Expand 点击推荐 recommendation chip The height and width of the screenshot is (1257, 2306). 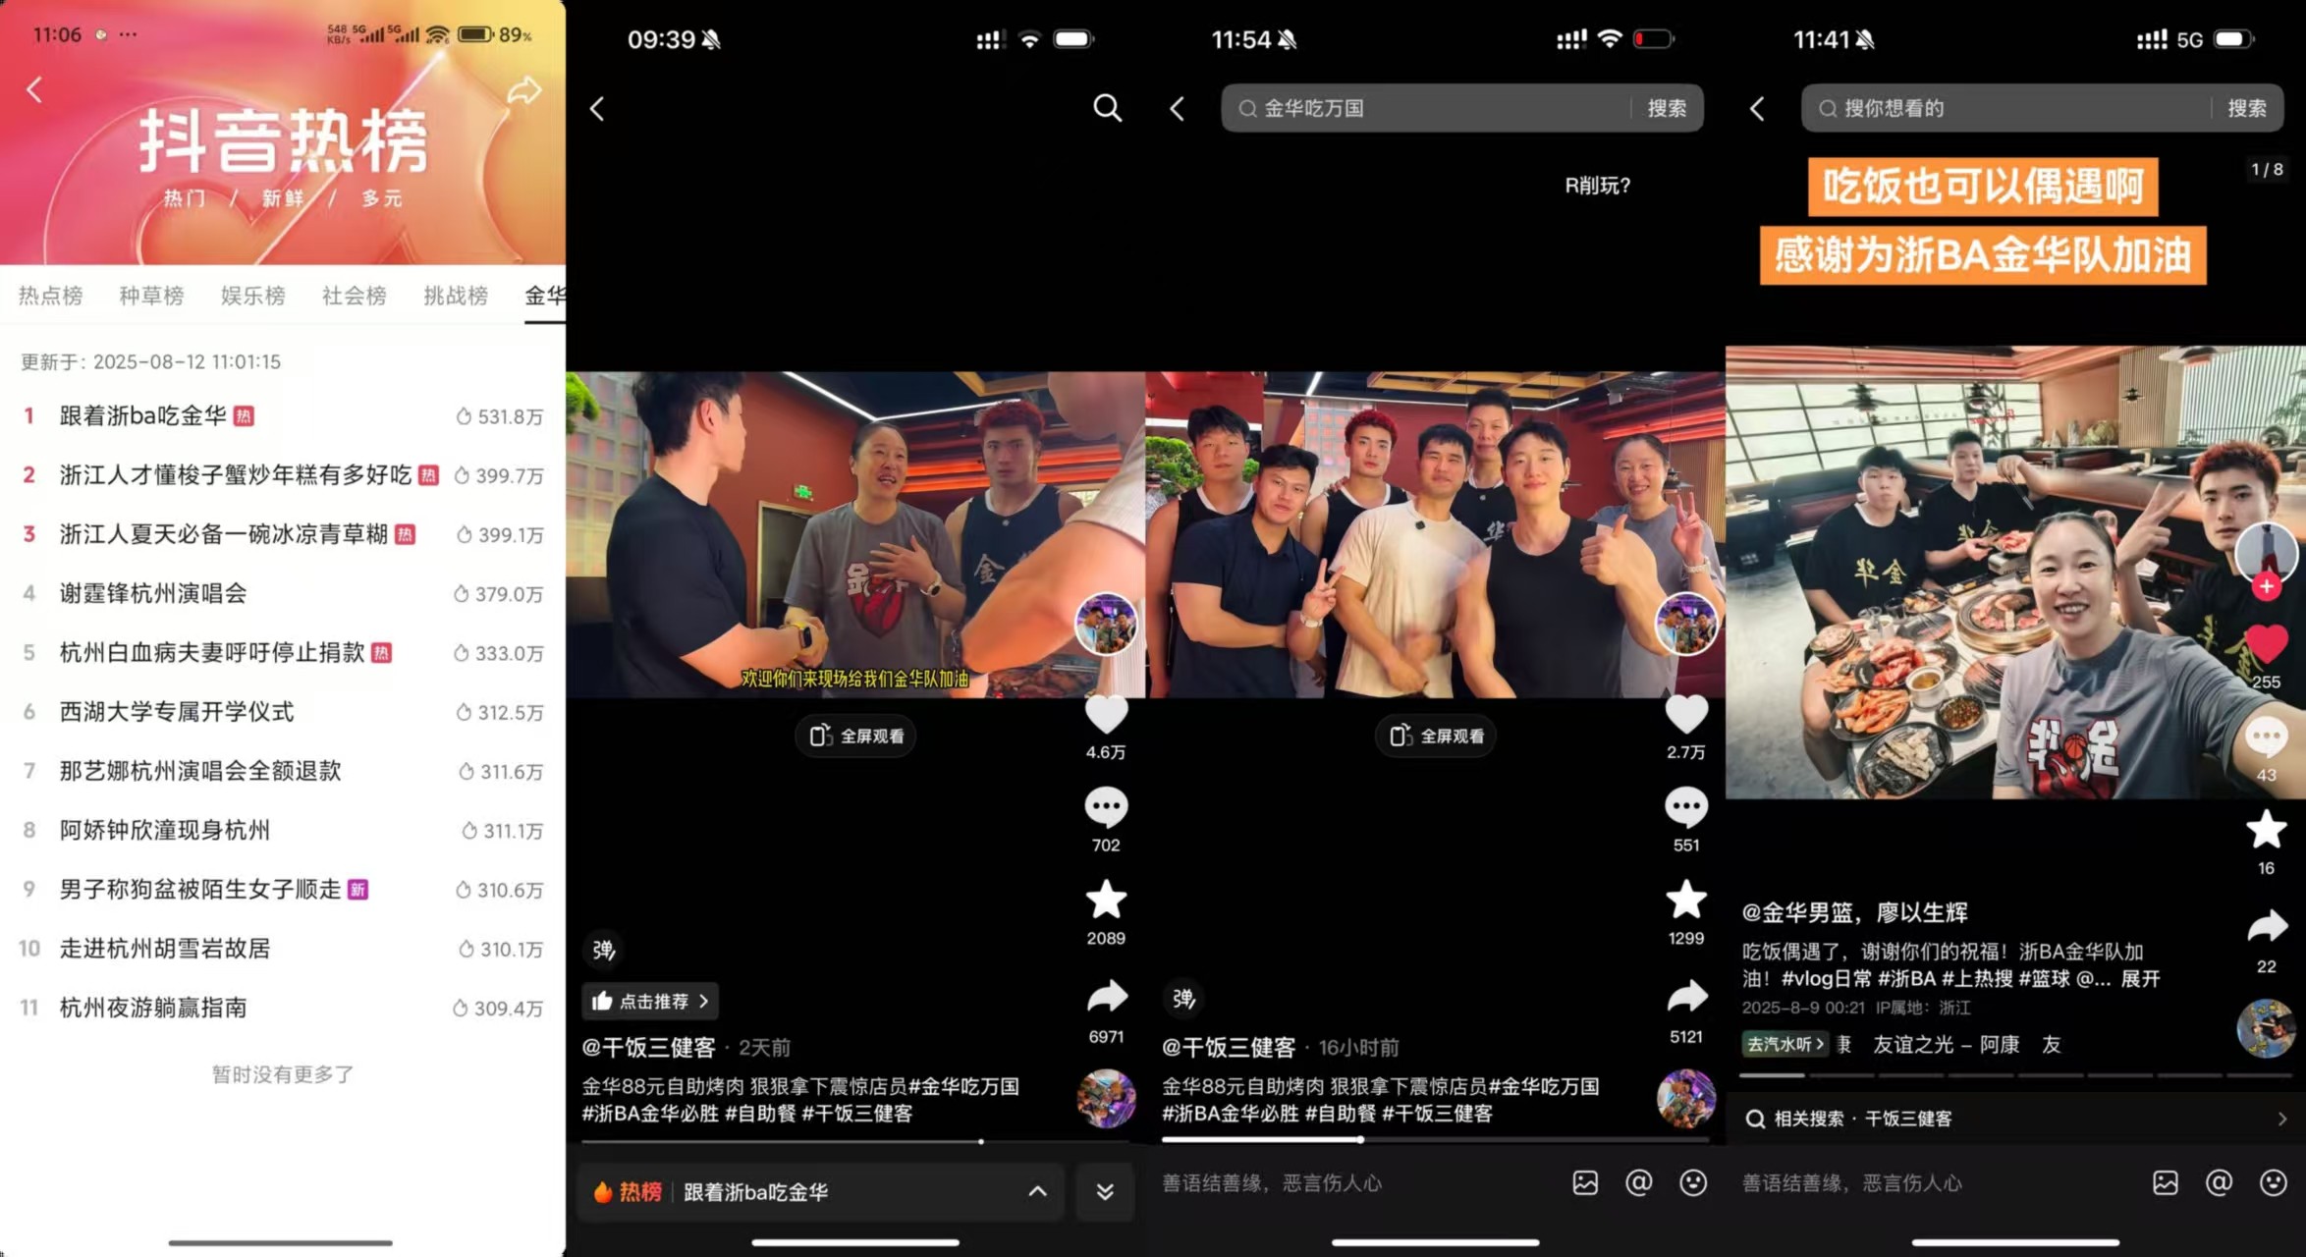[x=650, y=1002]
